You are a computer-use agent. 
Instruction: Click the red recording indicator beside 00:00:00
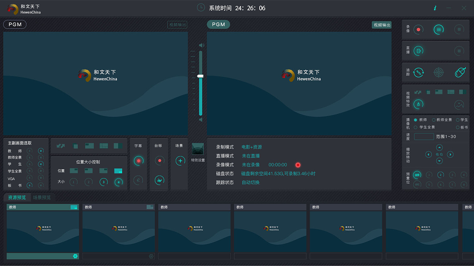(x=298, y=165)
